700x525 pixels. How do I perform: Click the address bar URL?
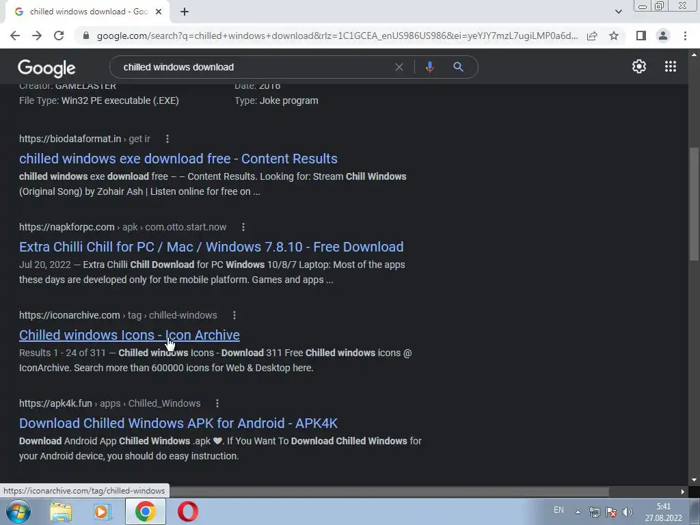pyautogui.click(x=337, y=36)
